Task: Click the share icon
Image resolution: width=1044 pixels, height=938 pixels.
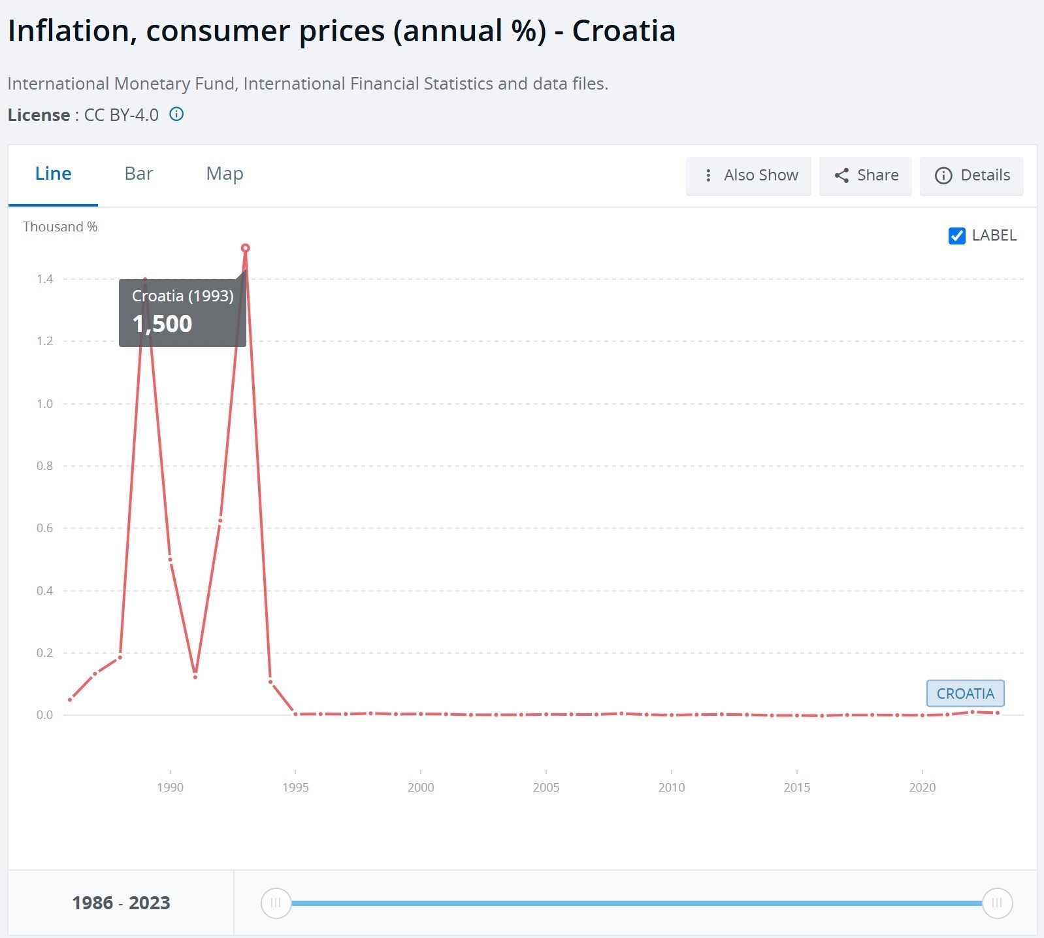Action: (x=841, y=176)
